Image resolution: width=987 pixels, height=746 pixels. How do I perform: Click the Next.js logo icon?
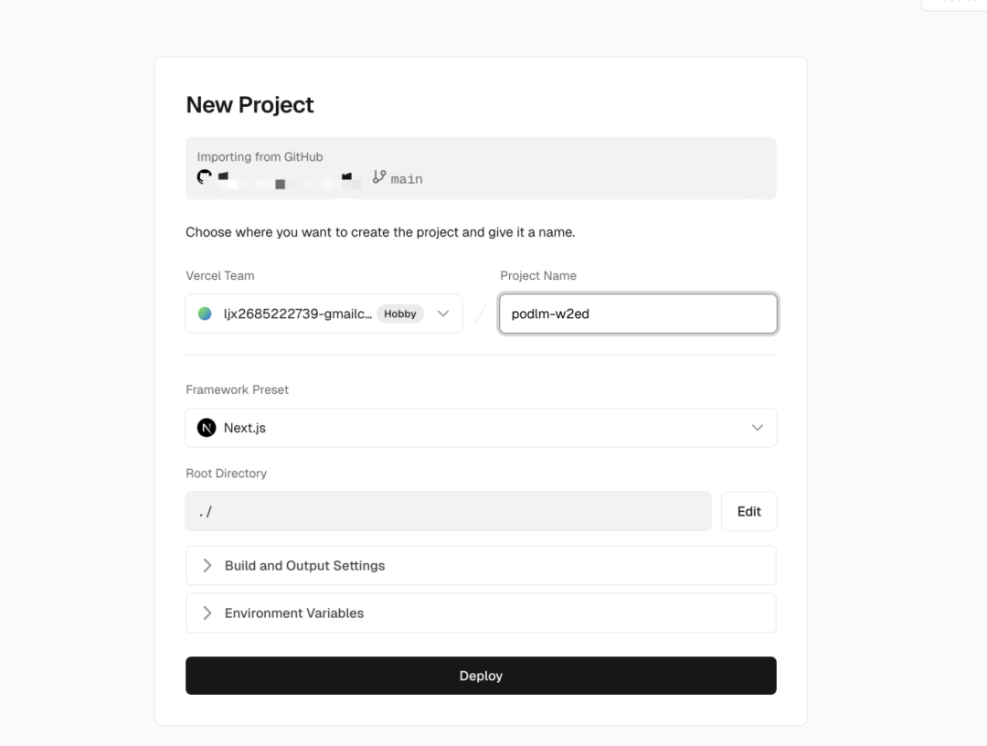coord(207,428)
